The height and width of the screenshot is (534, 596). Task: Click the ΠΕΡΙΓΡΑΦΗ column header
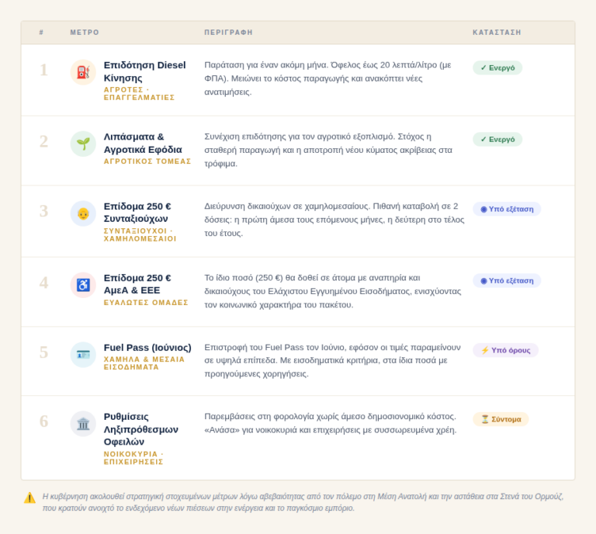(x=228, y=33)
